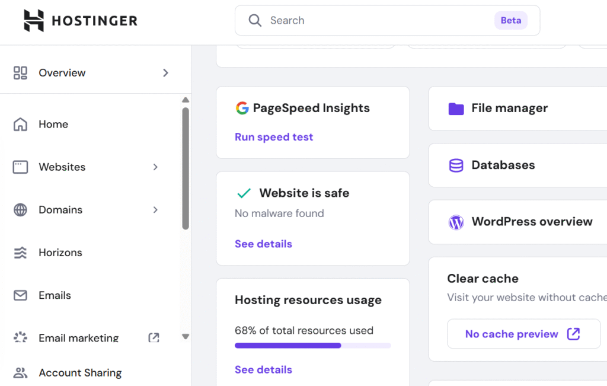607x386 pixels.
Task: Click the Google G PageSpeed icon
Action: click(x=242, y=108)
